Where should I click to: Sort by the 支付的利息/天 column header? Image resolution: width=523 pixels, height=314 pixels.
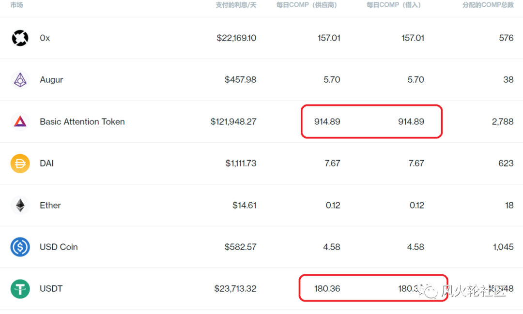coord(237,6)
